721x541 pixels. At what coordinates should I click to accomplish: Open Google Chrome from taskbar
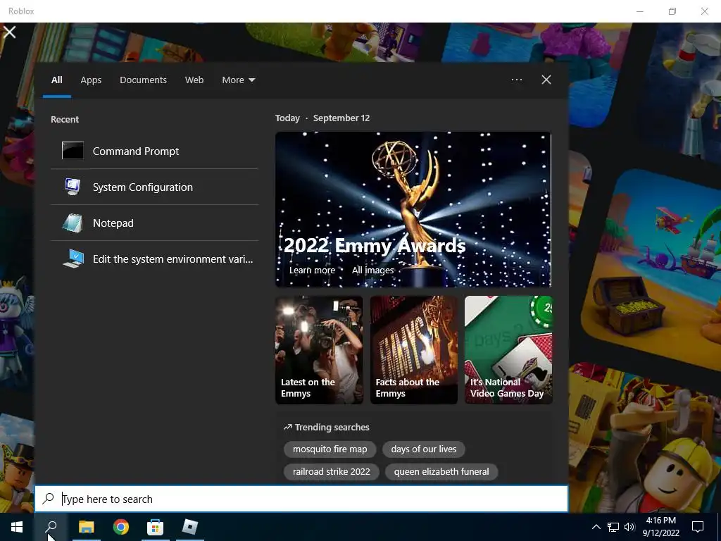(121, 527)
